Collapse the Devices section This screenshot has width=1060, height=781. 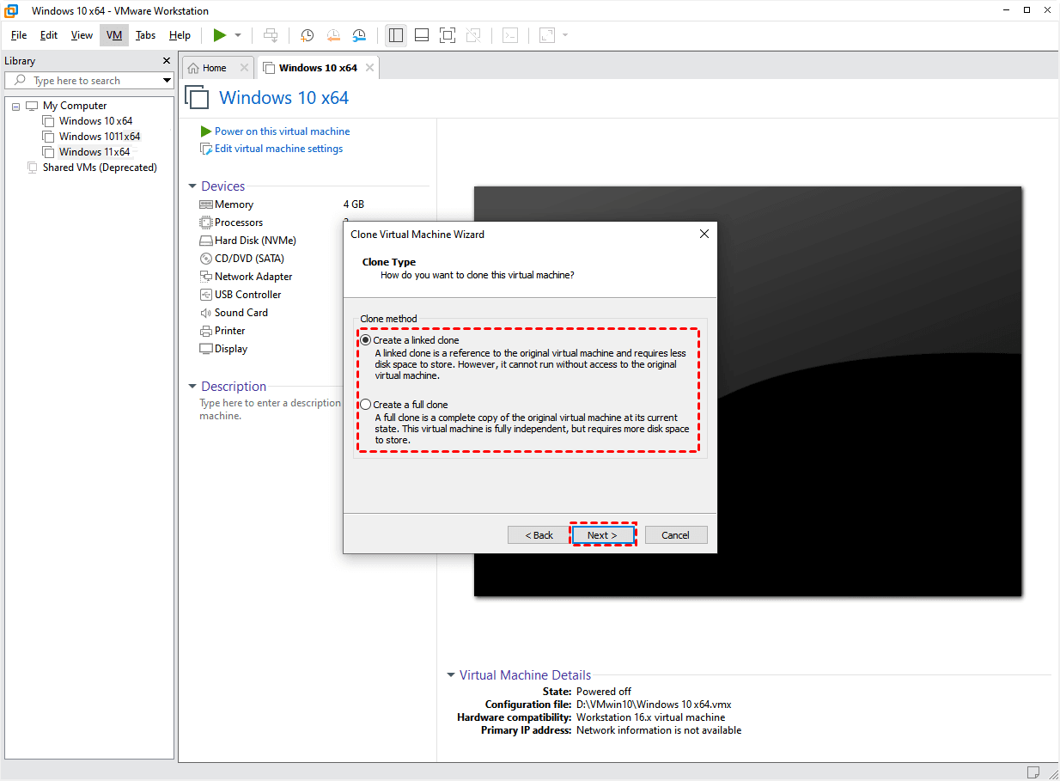pos(192,186)
